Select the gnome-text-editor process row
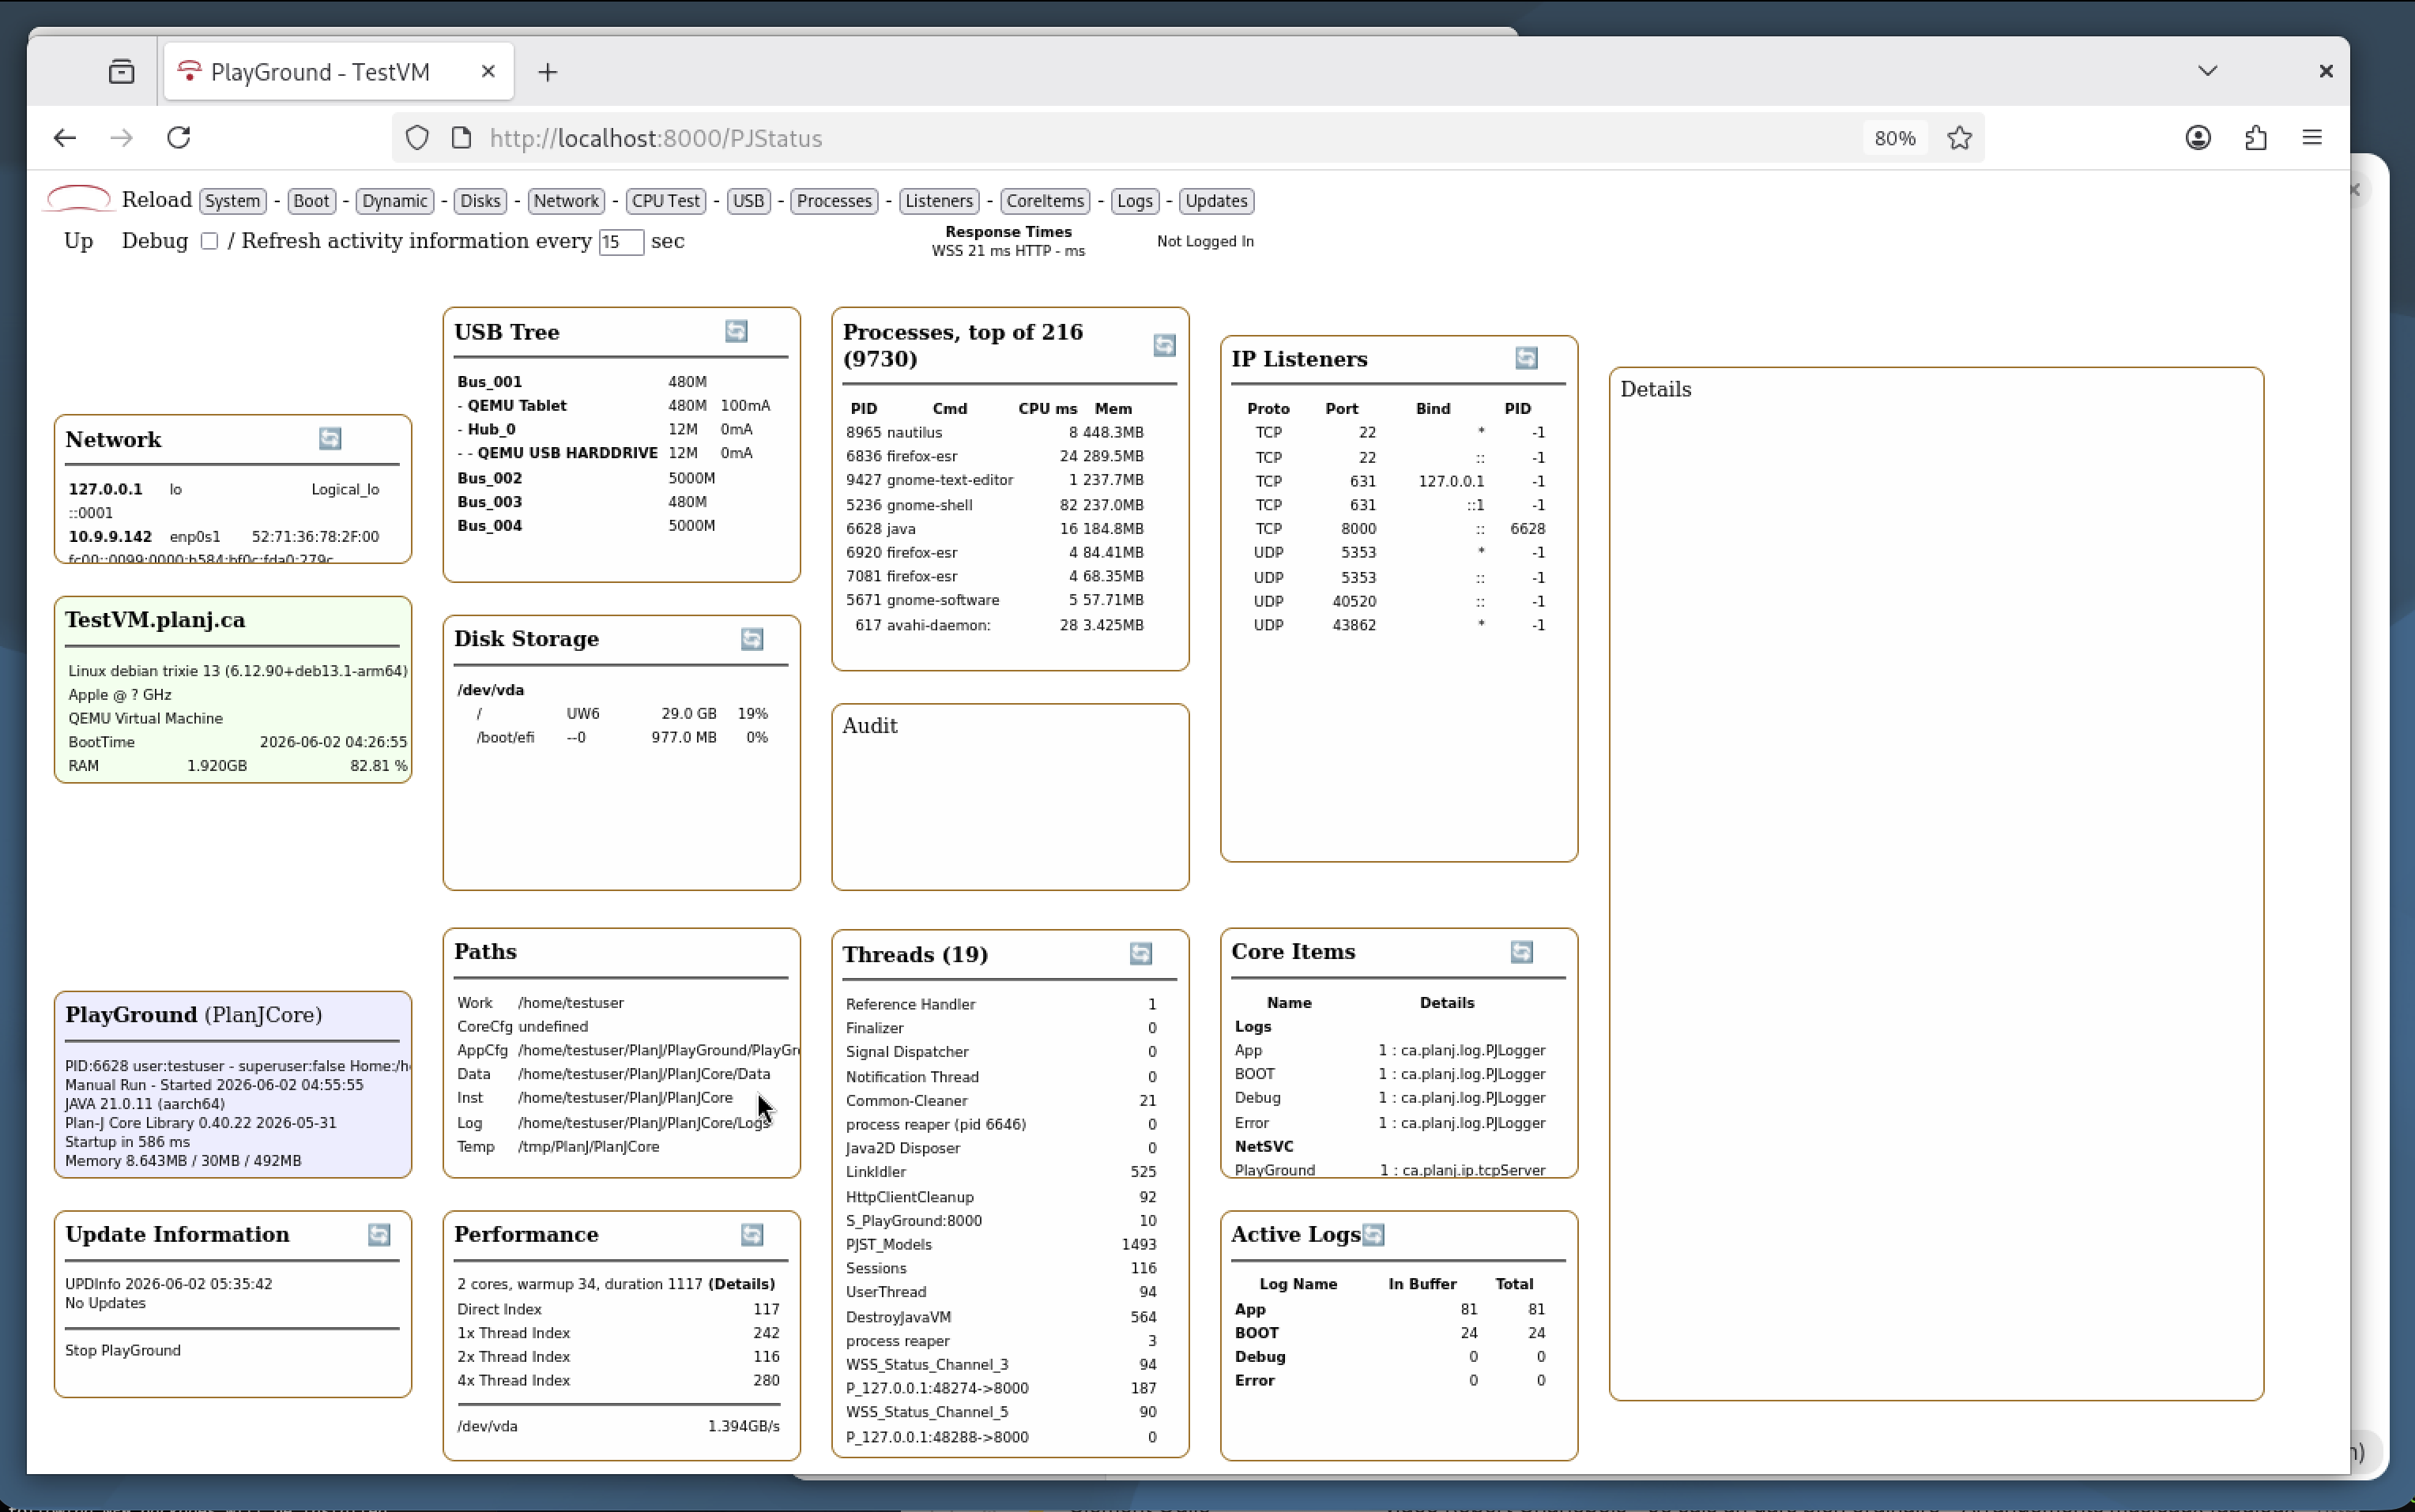Viewport: 2415px width, 1512px height. (996, 481)
